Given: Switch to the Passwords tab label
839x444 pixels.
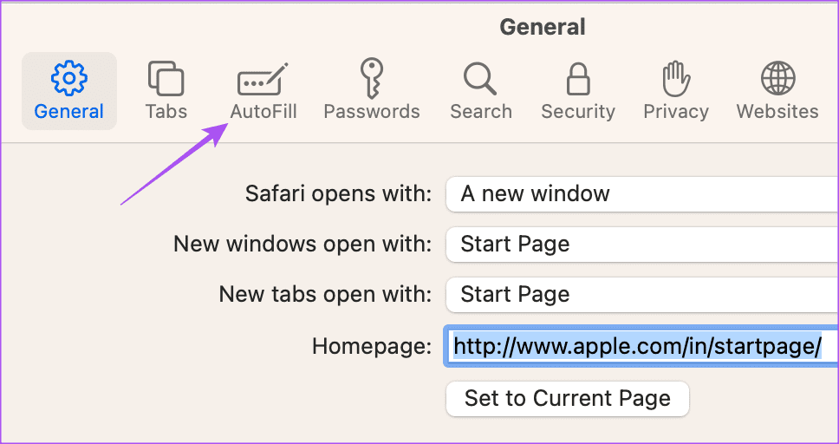Looking at the screenshot, I should pos(372,111).
